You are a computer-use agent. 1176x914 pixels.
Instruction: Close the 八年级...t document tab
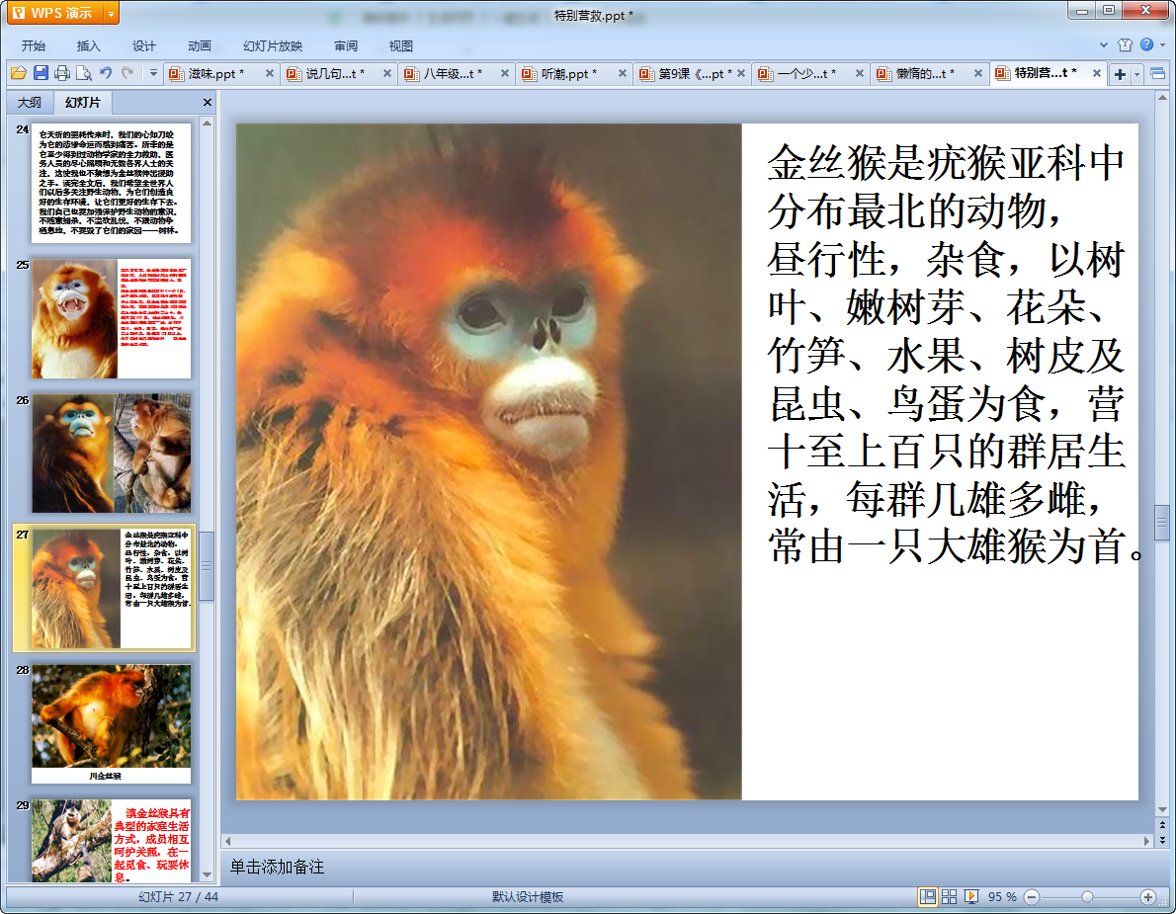[505, 73]
